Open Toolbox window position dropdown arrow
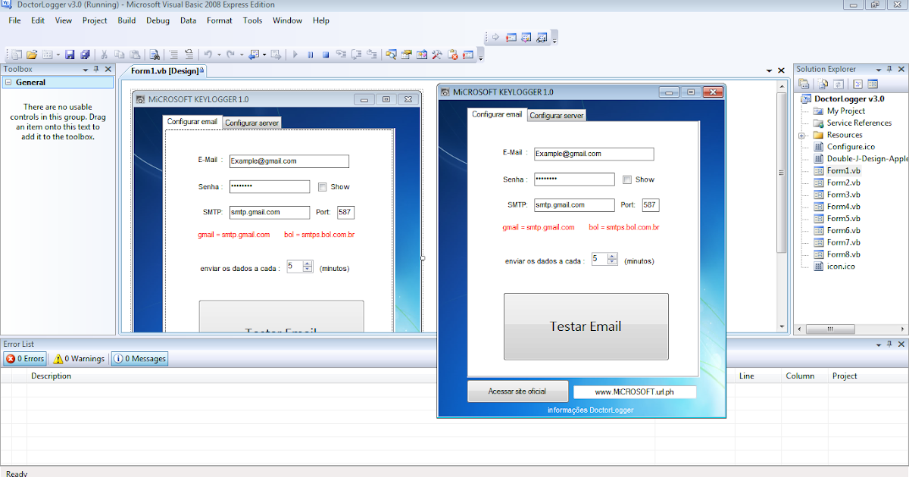Screen dimensions: 909x477 85,70
